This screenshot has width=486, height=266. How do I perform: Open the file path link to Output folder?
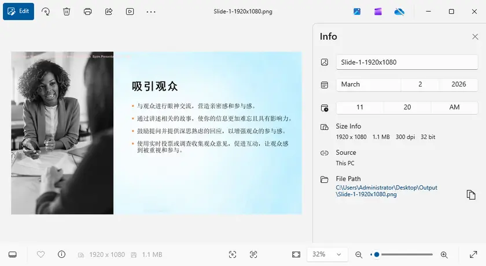click(386, 191)
